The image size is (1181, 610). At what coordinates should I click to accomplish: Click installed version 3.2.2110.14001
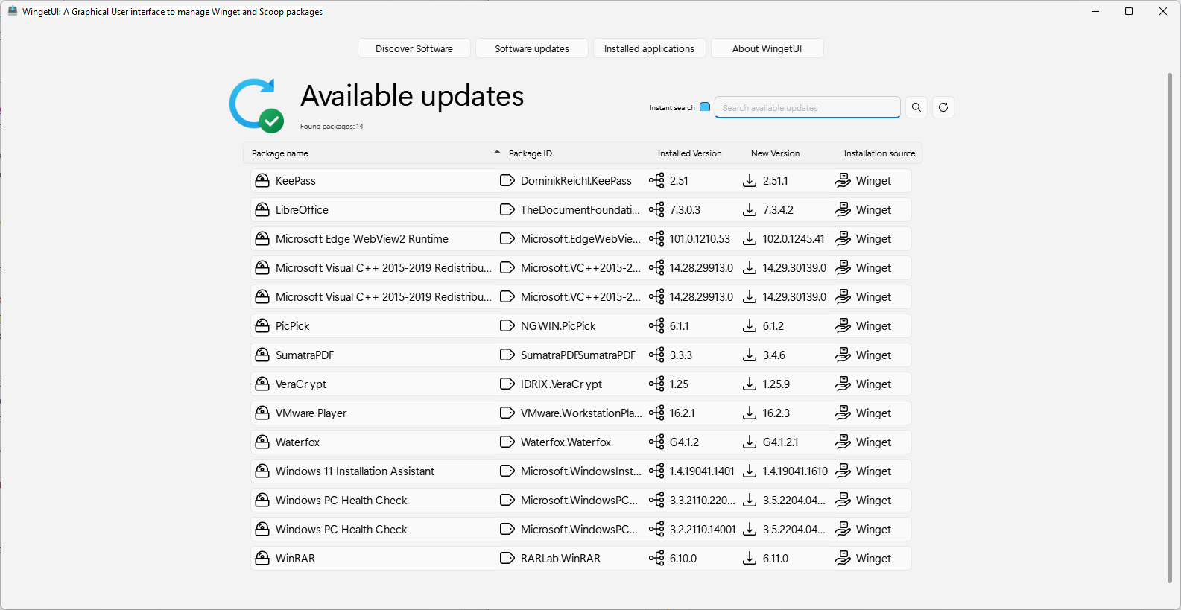(703, 530)
